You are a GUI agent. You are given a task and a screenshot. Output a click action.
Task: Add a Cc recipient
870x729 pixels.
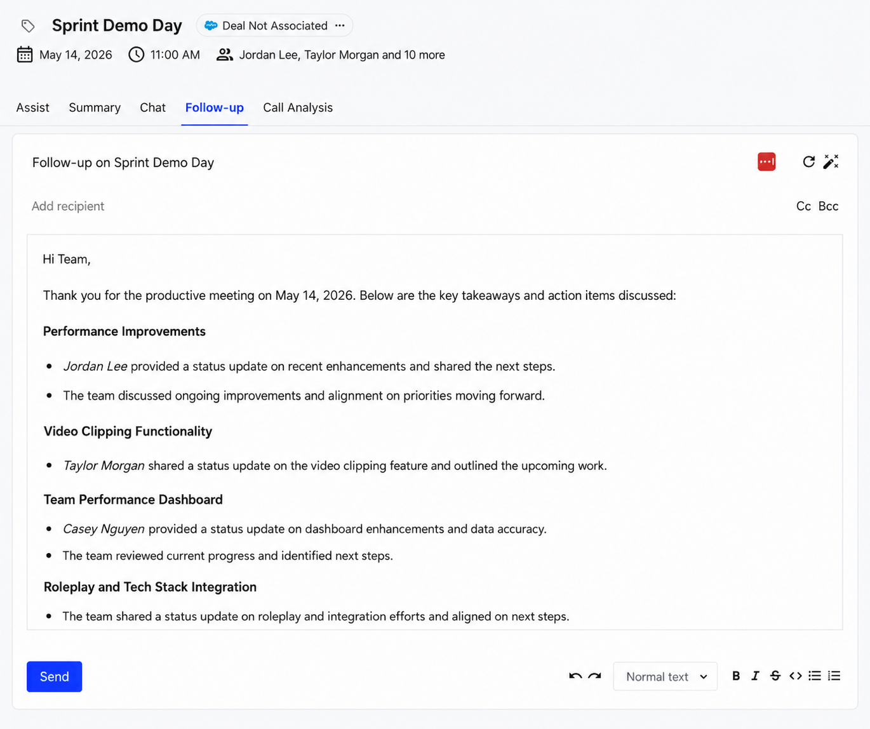pos(803,206)
